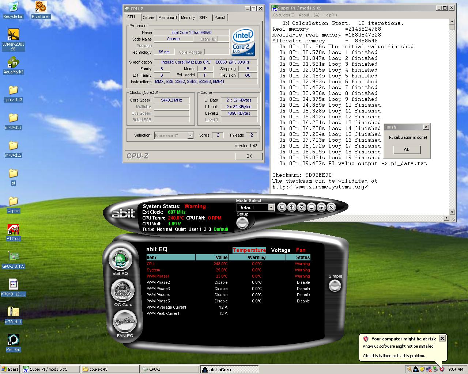Select the cpu-z-143 desktop folder
Viewport: 468px width, 374px height.
(x=13, y=93)
